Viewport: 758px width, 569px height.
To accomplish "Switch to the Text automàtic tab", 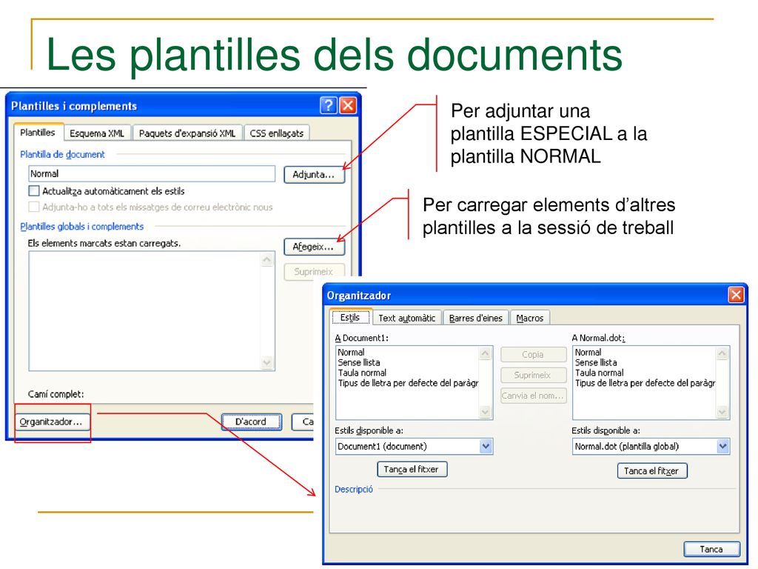I will pyautogui.click(x=406, y=318).
